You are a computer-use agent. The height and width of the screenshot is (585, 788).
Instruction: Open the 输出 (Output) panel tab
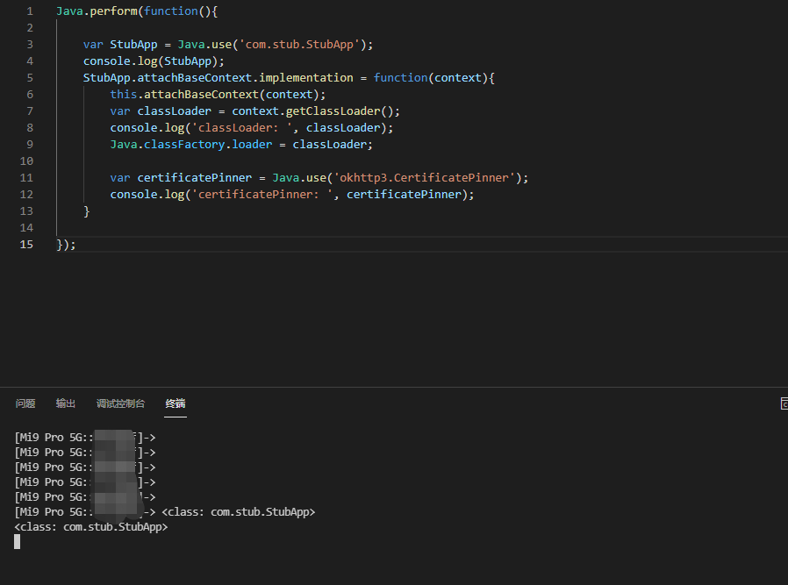coord(65,403)
